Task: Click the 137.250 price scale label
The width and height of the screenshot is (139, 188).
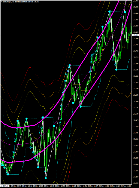Action: tap(135, 177)
